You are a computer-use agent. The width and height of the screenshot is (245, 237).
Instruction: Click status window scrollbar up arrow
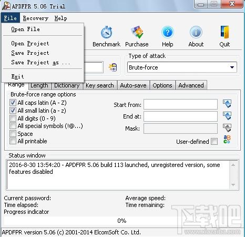pos(233,165)
